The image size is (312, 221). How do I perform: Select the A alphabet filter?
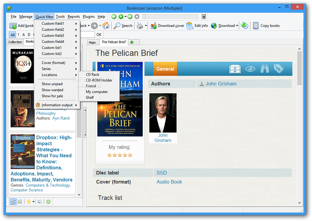tap(24, 35)
